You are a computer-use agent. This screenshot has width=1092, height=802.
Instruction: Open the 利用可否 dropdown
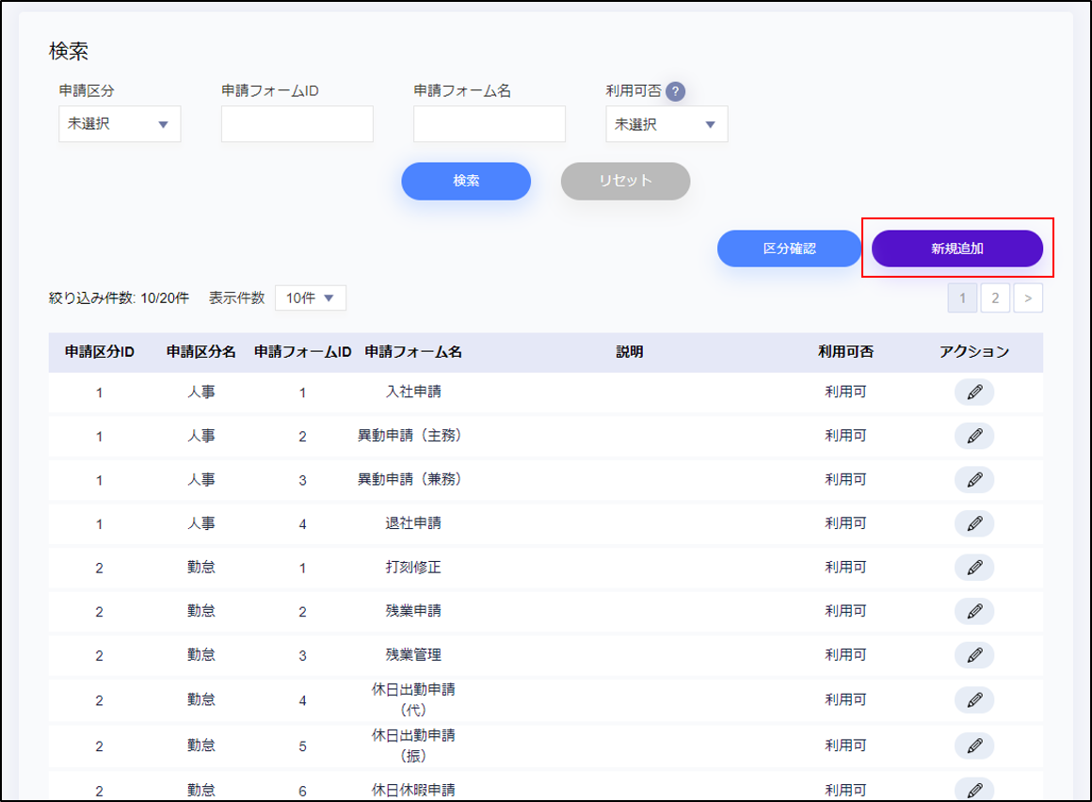(666, 124)
